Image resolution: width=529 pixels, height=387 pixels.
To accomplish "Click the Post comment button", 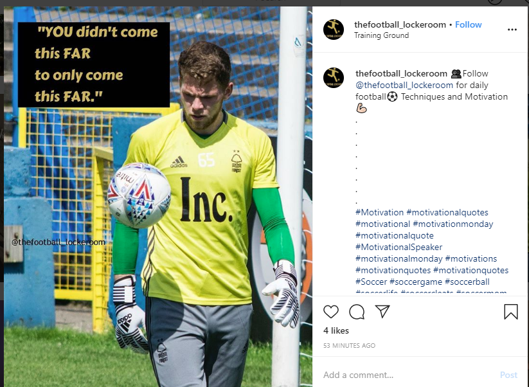I will pos(508,375).
